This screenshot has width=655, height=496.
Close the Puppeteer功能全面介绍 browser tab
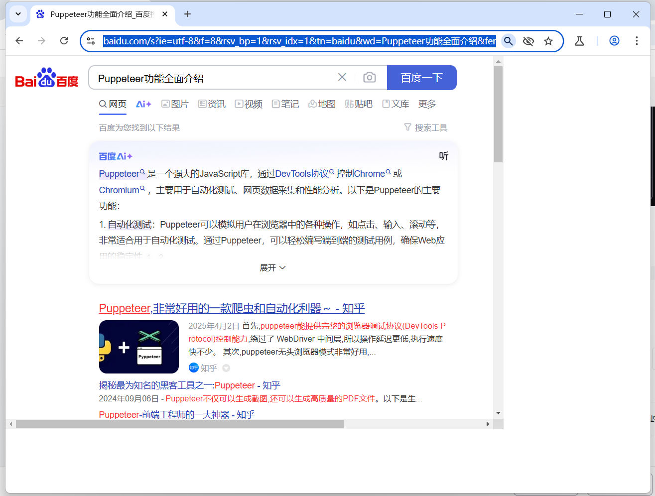[165, 14]
